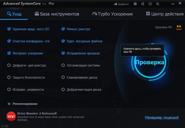Open the skin shirt icon
185x128 pixels.
pos(150,4)
